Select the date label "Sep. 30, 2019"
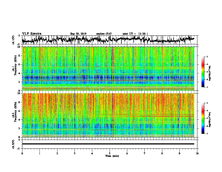222x172 pixels. 78,34
